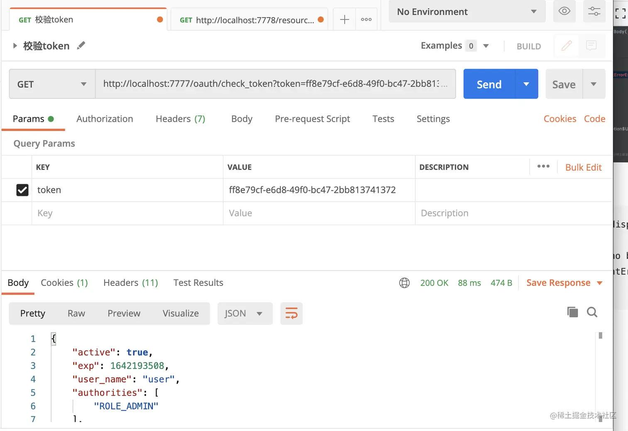
Task: Open the JSON format dropdown
Action: [244, 313]
